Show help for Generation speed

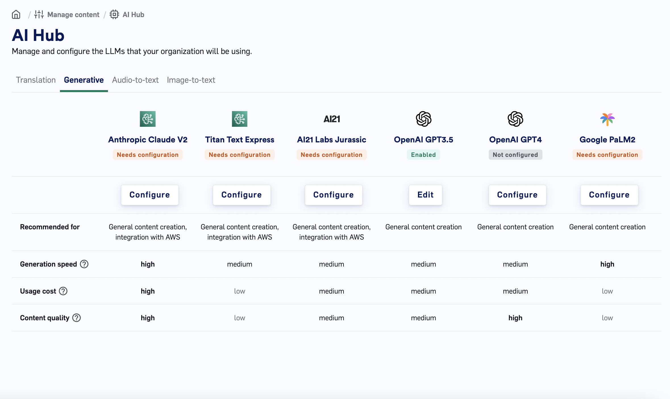pyautogui.click(x=84, y=264)
